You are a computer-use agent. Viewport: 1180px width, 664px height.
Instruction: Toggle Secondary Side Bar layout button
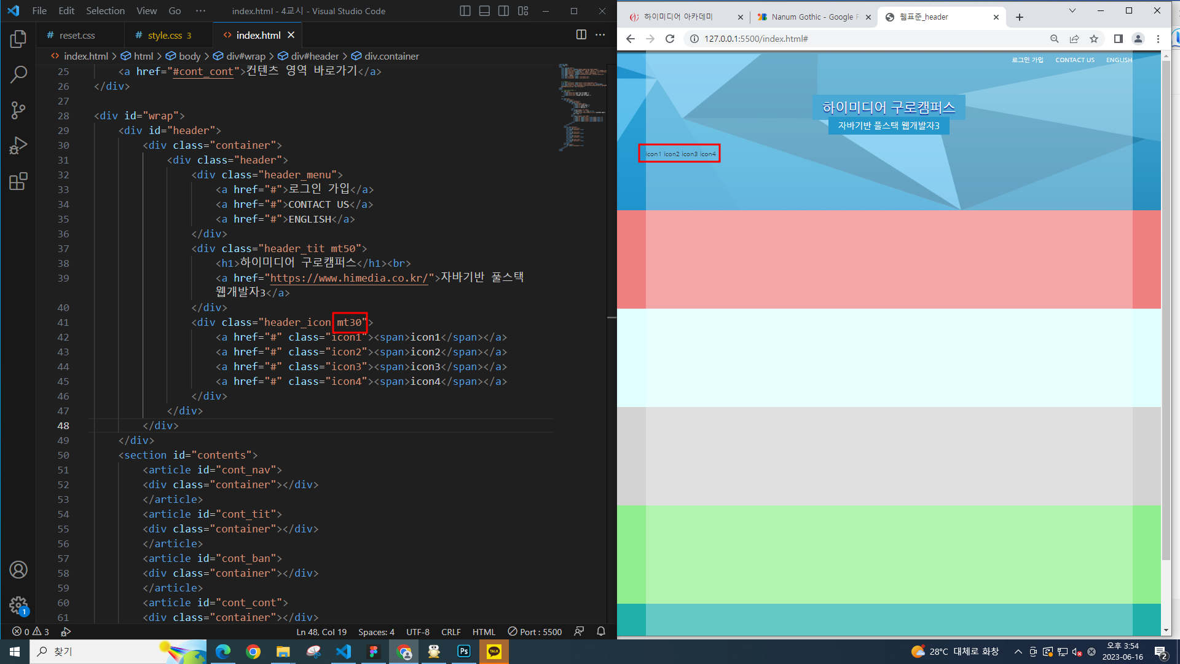click(x=503, y=11)
